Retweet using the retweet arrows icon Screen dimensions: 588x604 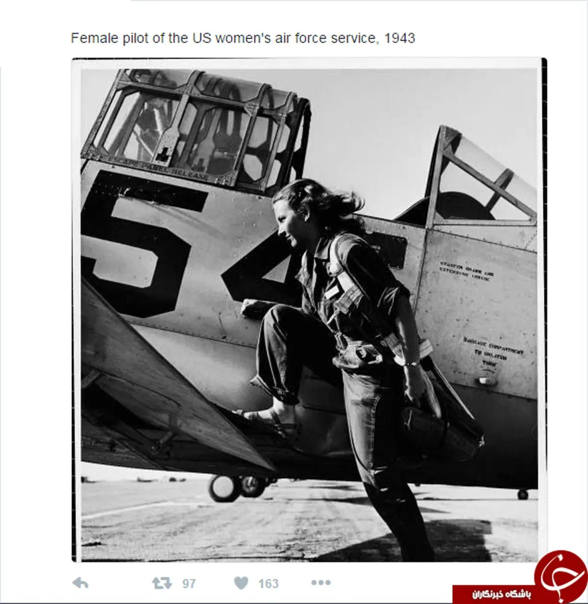pyautogui.click(x=162, y=583)
